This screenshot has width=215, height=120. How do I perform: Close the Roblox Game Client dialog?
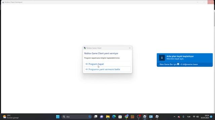click(x=130, y=48)
